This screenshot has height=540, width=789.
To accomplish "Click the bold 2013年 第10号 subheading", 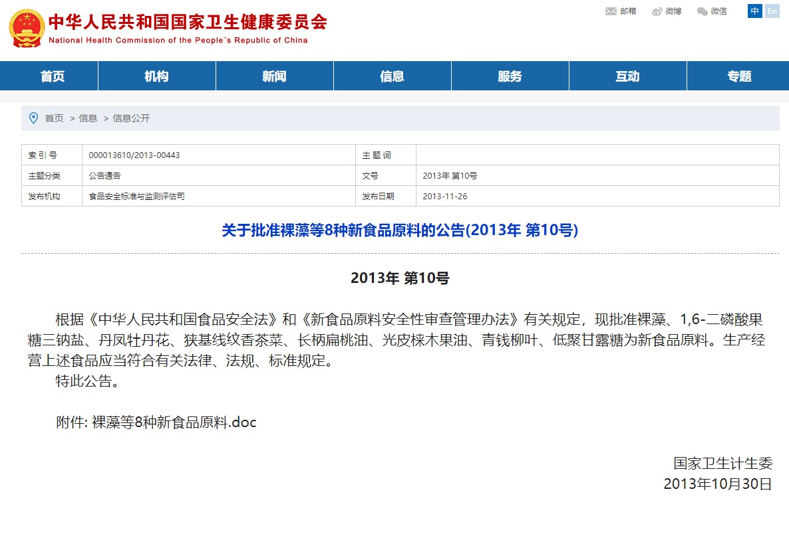I will [x=400, y=278].
